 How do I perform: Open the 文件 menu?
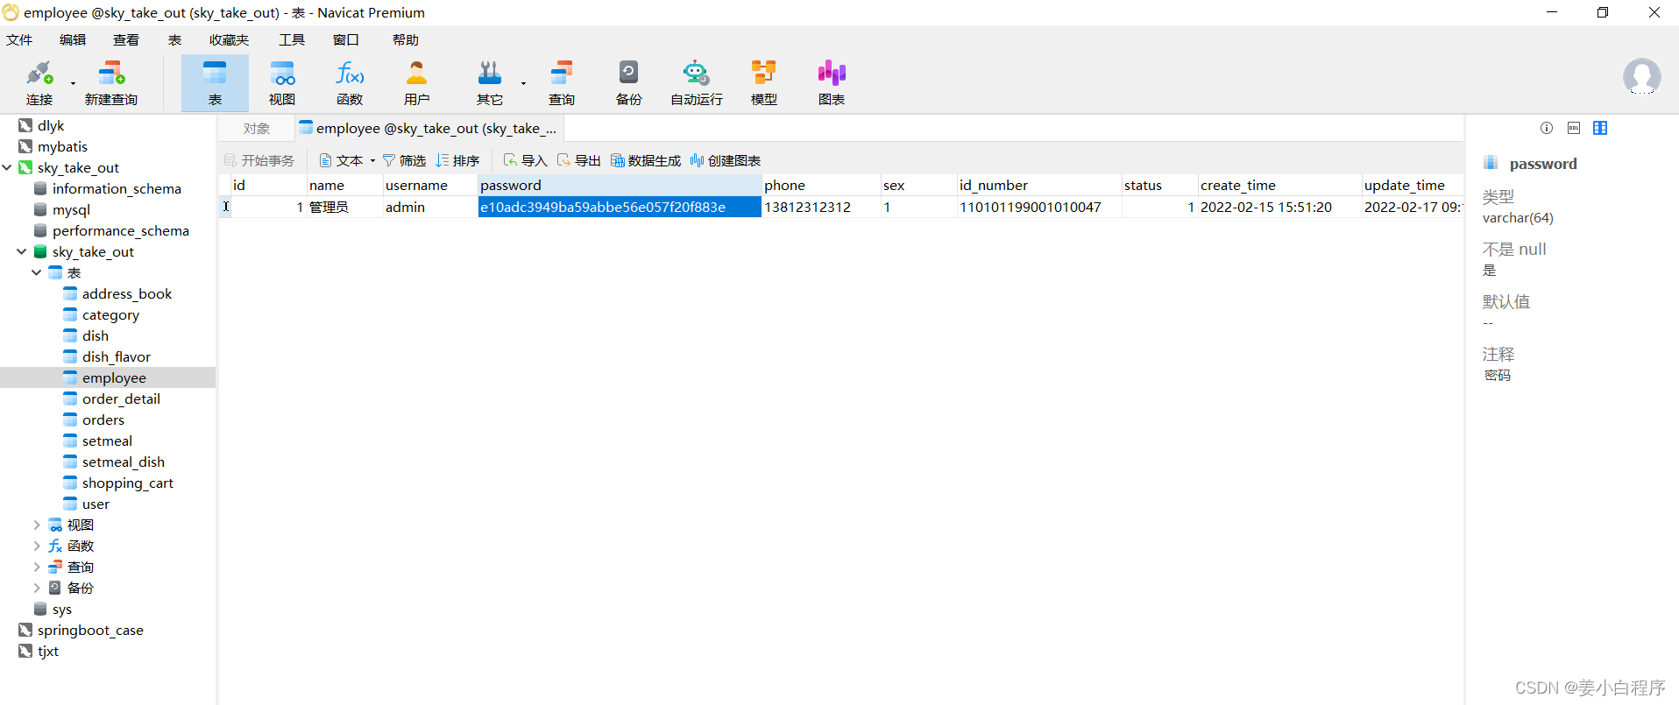tap(19, 40)
